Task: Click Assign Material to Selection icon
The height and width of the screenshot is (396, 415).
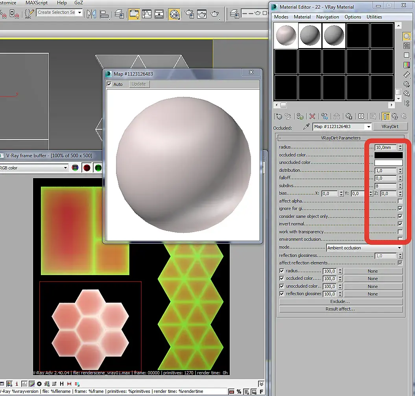Action: [300, 116]
